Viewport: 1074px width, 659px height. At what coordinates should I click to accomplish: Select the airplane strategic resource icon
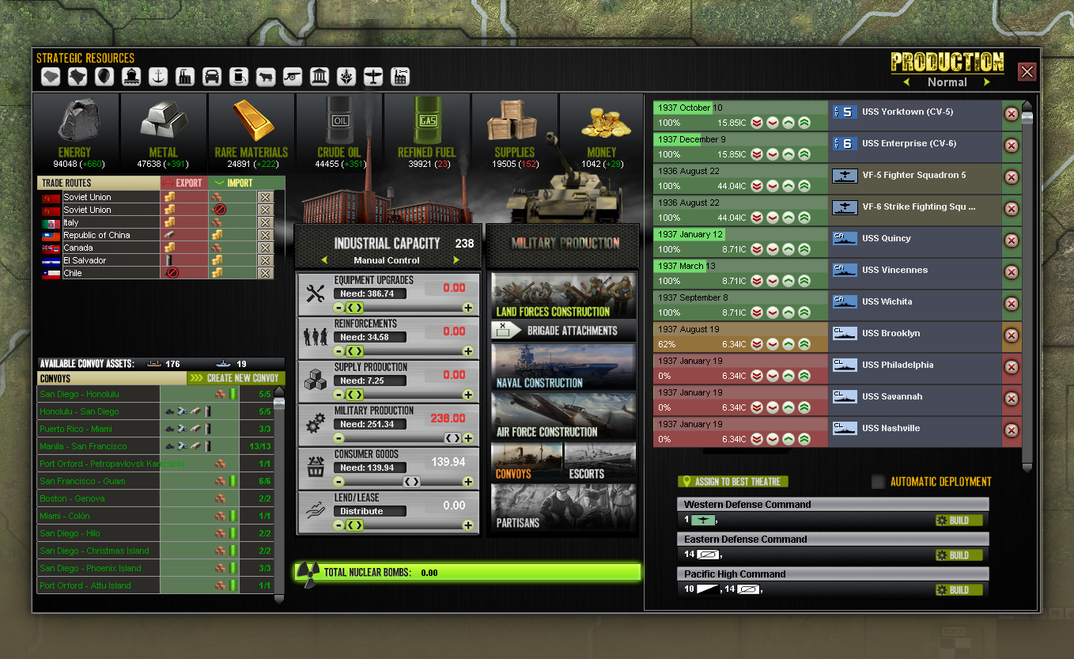tap(373, 77)
